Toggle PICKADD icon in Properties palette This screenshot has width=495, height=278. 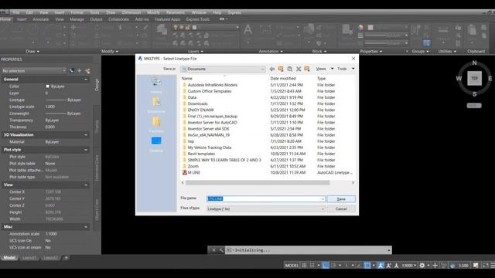[72, 71]
